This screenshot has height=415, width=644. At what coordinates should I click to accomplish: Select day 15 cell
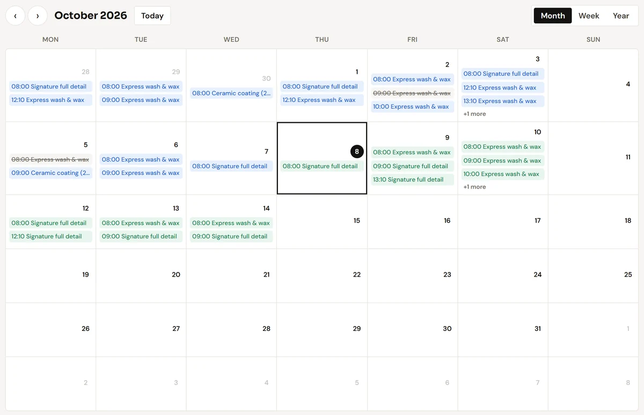pos(322,221)
